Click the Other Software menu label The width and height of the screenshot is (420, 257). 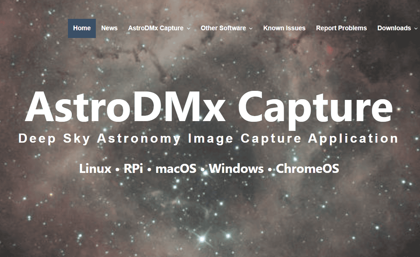[x=223, y=28]
